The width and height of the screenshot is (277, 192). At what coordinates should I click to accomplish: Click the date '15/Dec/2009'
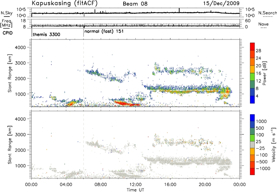pos(221,3)
